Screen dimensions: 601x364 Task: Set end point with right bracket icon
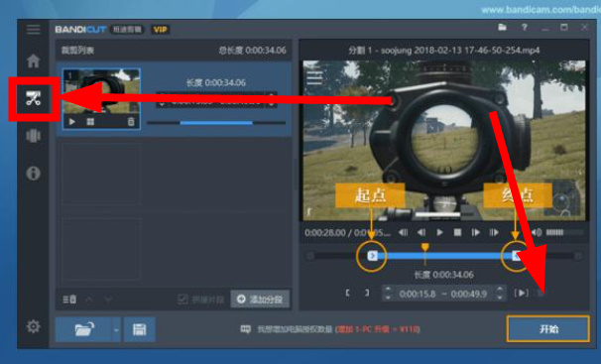click(x=367, y=294)
